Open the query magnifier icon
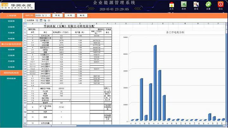 196,4
